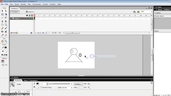Toggle Onion Skin Outlines button
171x96 pixels.
[40, 33]
